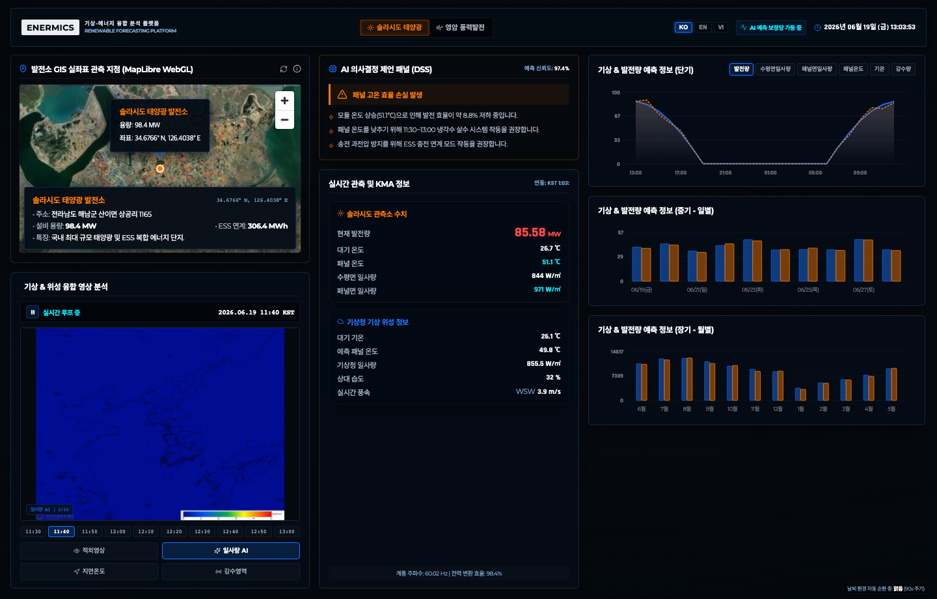This screenshot has width=937, height=599.
Task: Click the satellite irradiance color legend bar
Action: coord(232,515)
